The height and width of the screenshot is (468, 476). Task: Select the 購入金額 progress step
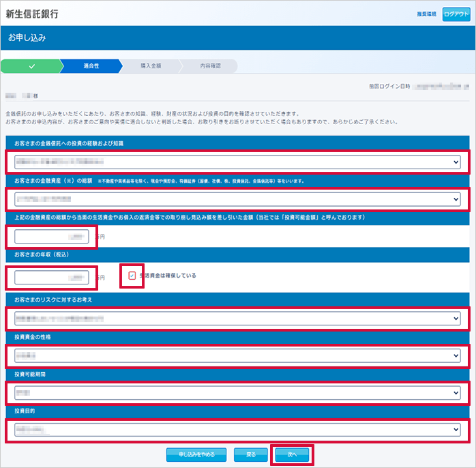click(150, 66)
